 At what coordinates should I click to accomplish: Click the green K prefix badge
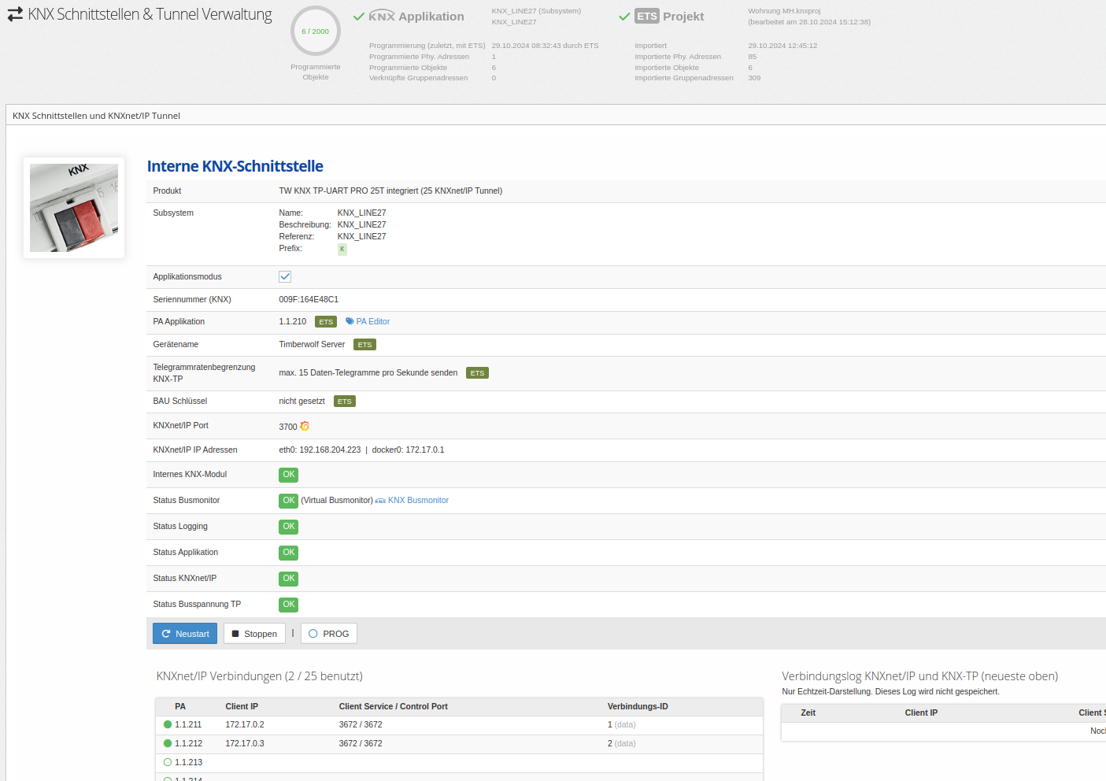coord(342,249)
